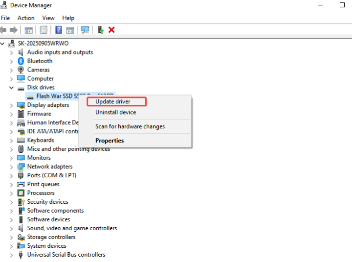Collapse the SK-20250905WRWO root node

2,44
